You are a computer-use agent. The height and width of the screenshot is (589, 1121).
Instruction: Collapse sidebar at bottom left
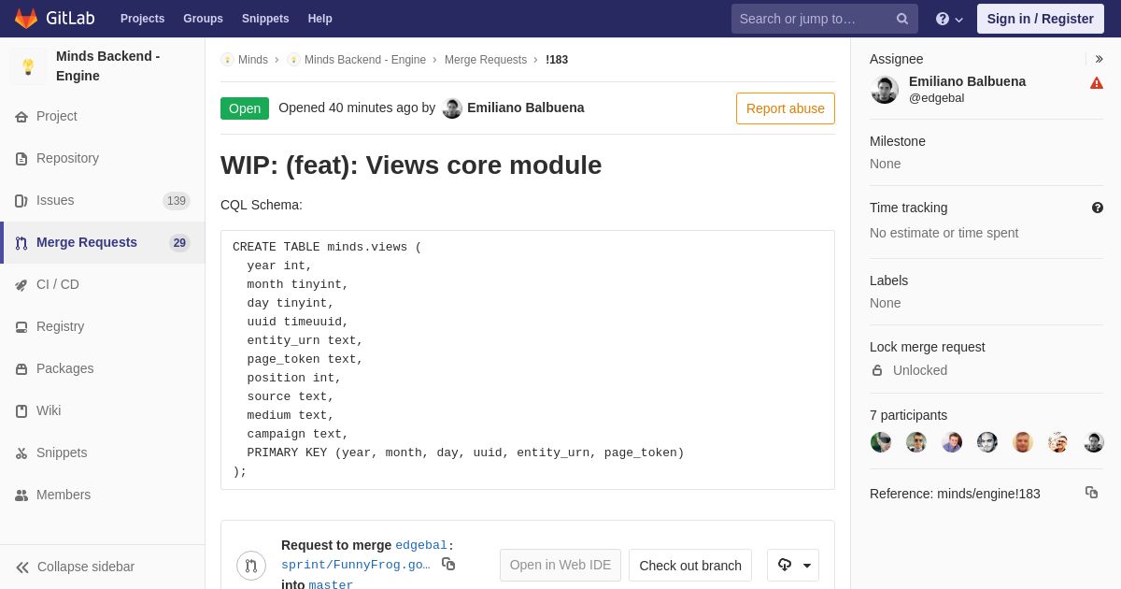point(75,567)
